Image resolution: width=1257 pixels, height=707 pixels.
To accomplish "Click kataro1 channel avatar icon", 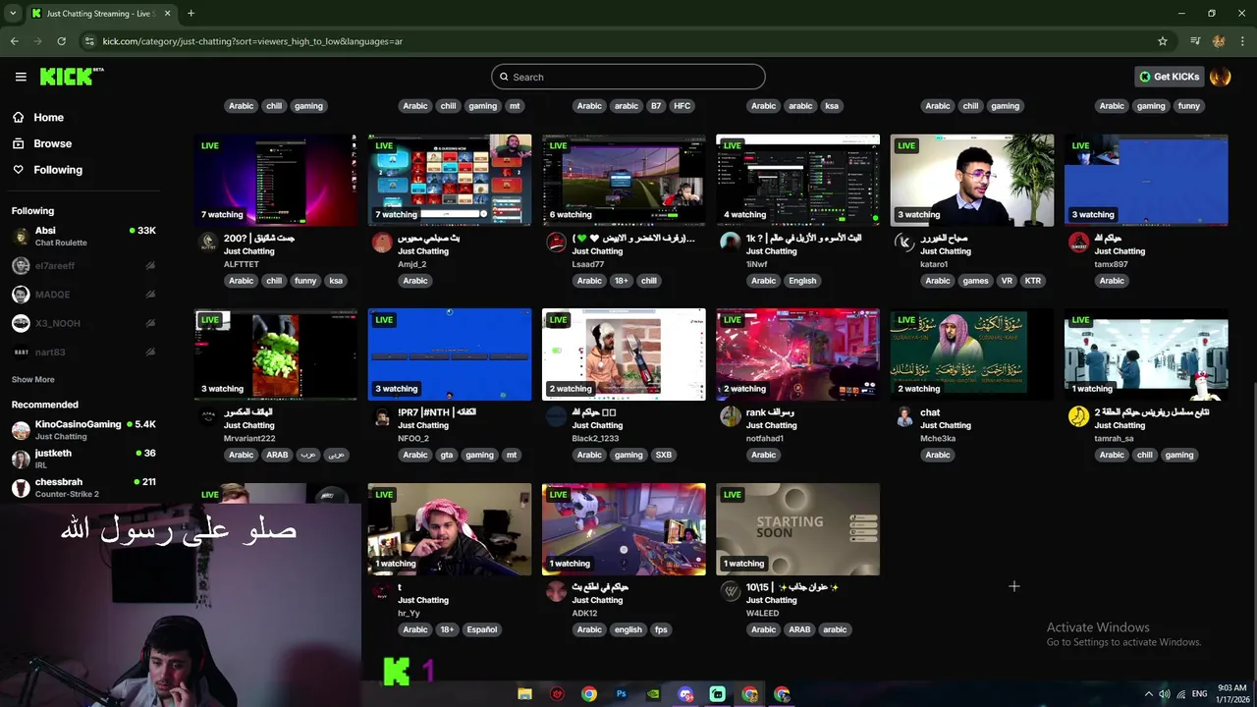I will pos(904,243).
